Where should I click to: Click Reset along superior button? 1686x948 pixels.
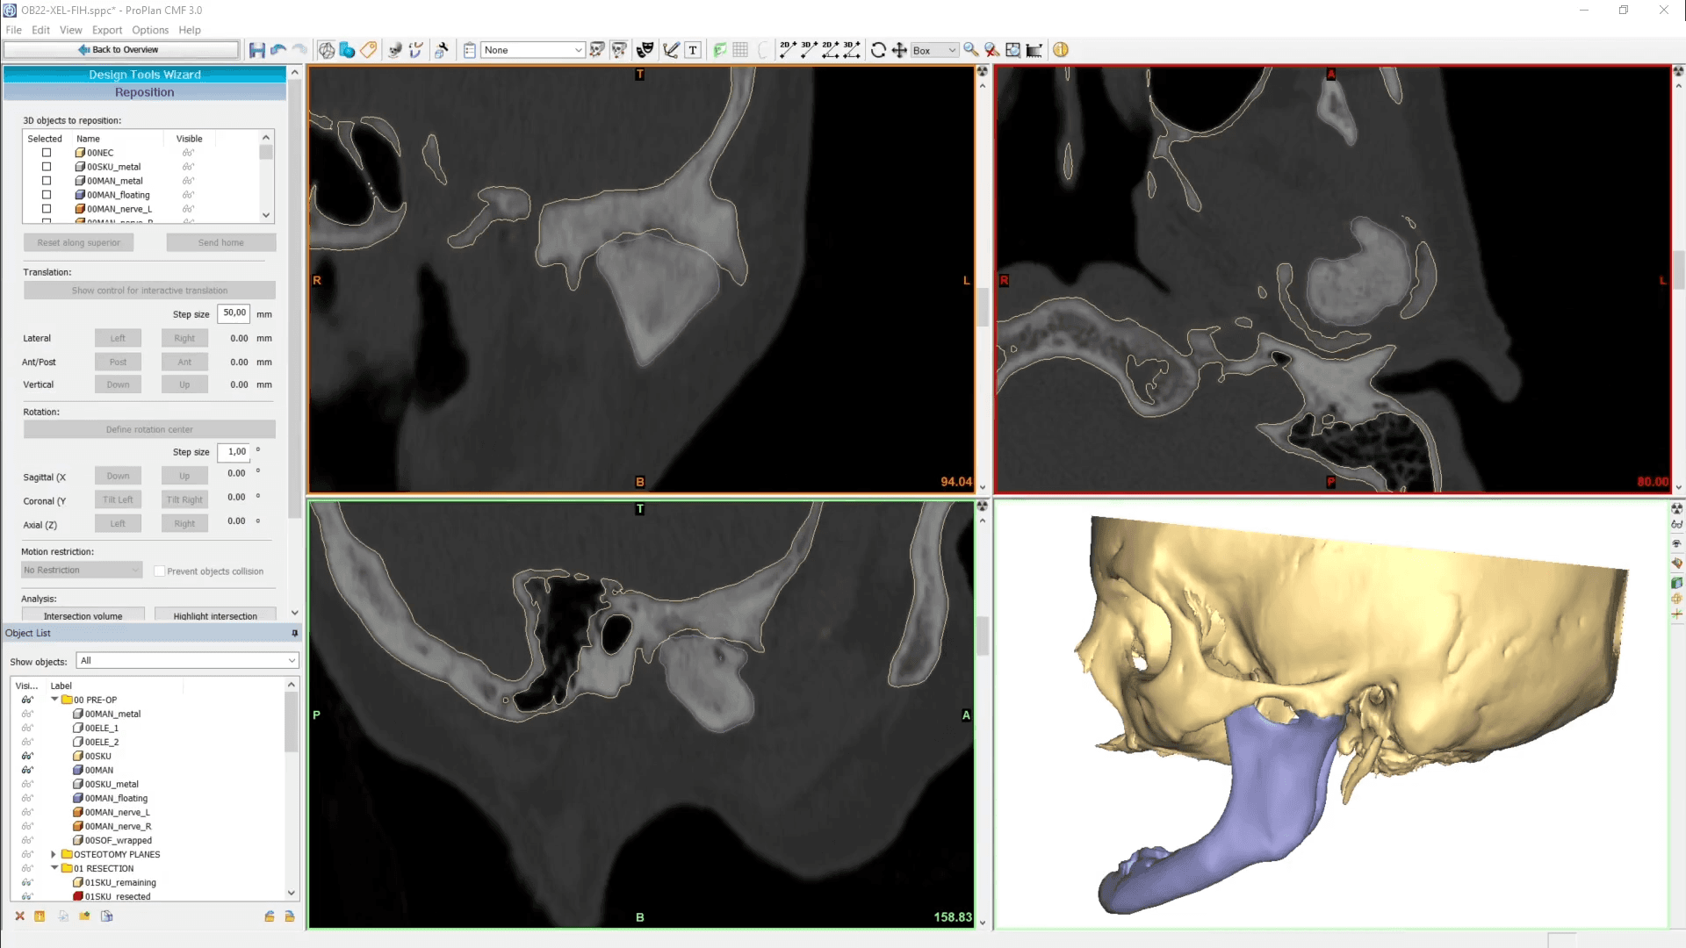pyautogui.click(x=78, y=242)
